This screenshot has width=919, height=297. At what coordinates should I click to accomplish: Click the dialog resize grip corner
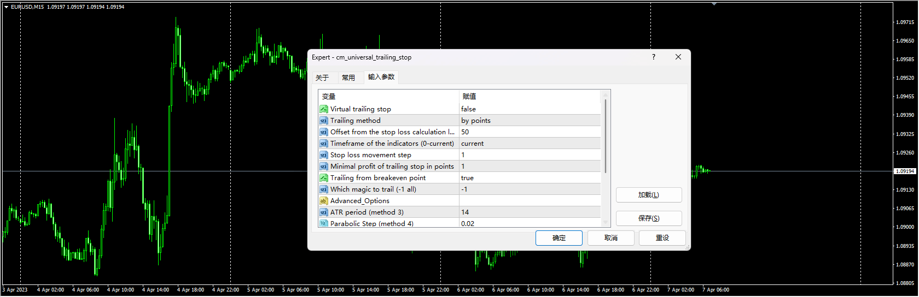coord(688,247)
